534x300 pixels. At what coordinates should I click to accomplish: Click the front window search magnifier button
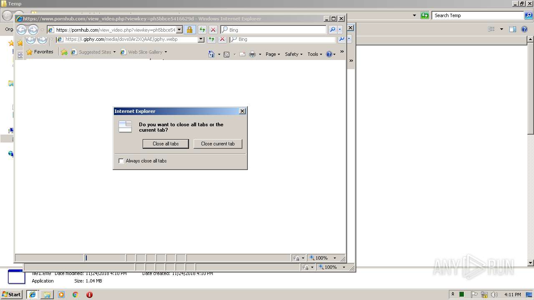point(332,30)
